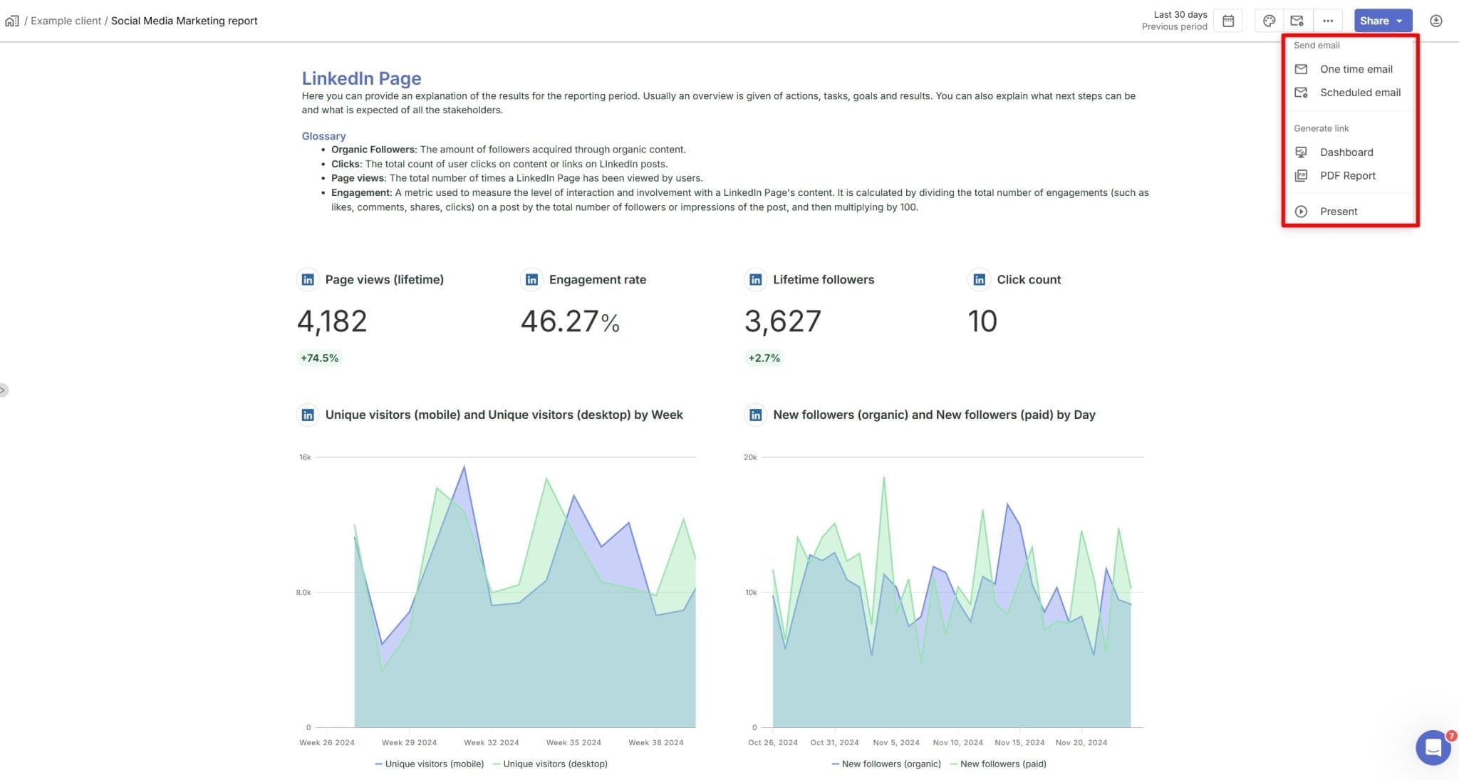Click the download report icon
The height and width of the screenshot is (780, 1459).
pyautogui.click(x=1436, y=21)
